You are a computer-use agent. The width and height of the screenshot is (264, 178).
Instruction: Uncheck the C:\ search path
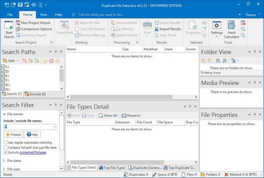click(x=4, y=66)
